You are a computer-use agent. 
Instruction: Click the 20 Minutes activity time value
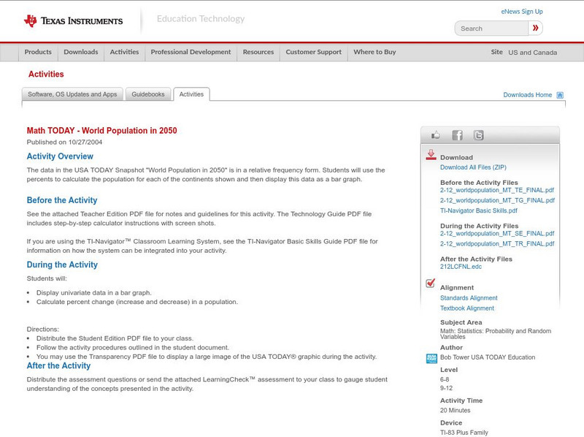[455, 410]
